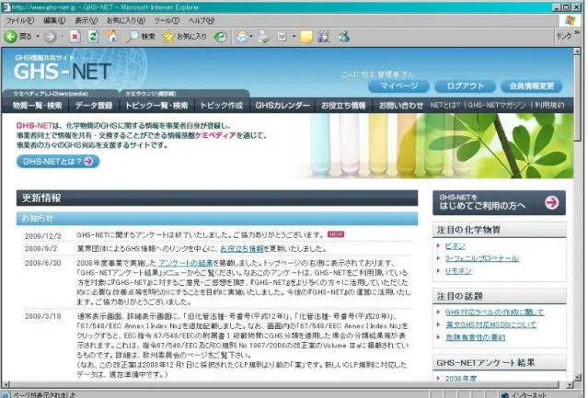
Task: Open the Mail envelope icon
Action: (x=242, y=37)
